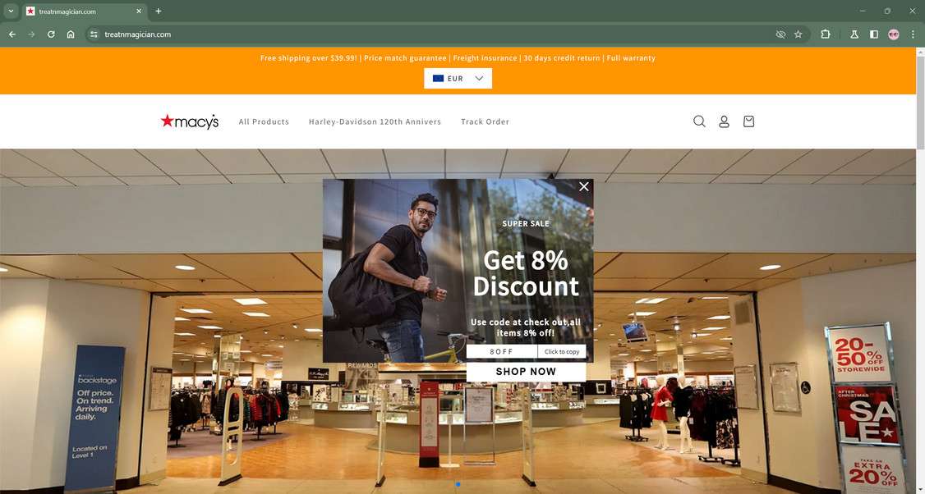
Task: Expand the EUR currency dropdown
Action: pos(458,79)
